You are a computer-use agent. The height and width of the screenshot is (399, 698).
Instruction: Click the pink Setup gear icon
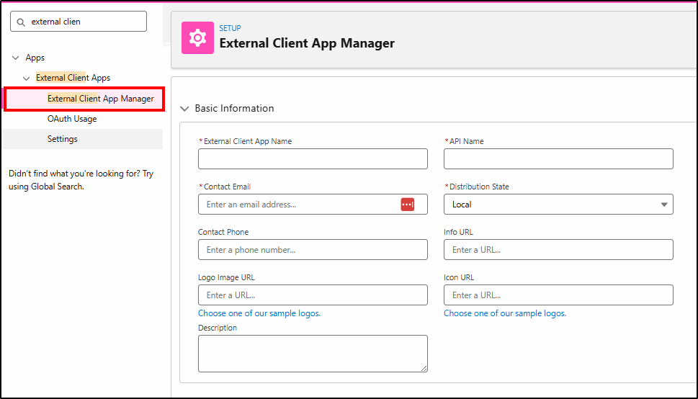(x=197, y=38)
